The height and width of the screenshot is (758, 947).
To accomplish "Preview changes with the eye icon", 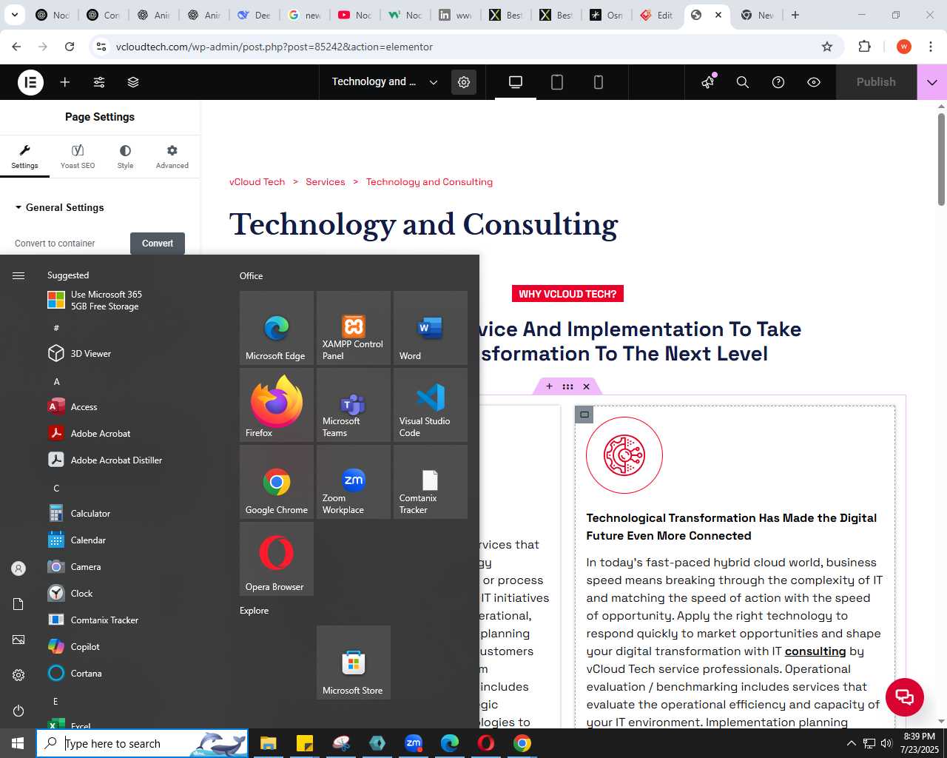I will pyautogui.click(x=814, y=82).
